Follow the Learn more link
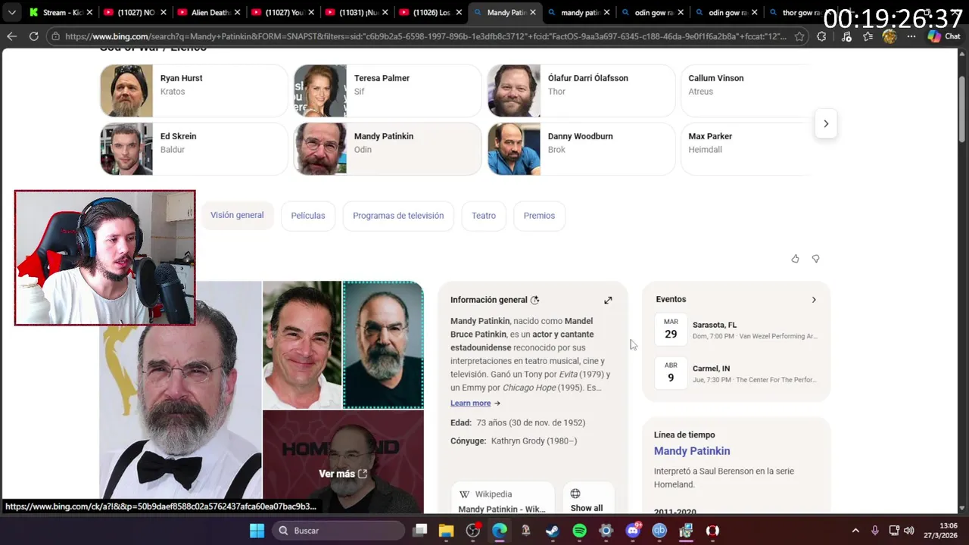Viewport: 969px width, 545px height. (475, 403)
